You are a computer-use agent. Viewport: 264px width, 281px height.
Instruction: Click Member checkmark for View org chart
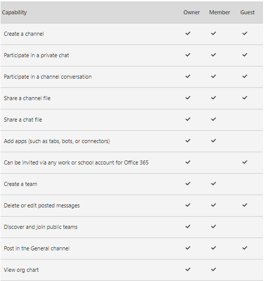(213, 270)
